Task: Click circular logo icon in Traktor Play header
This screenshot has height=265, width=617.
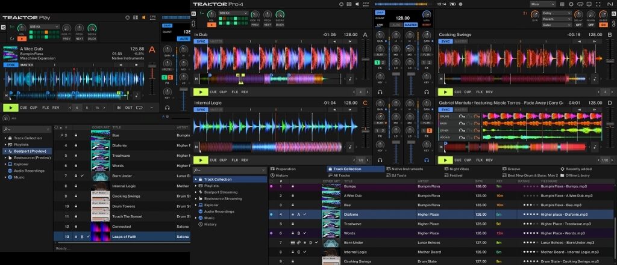Action: coord(128,17)
